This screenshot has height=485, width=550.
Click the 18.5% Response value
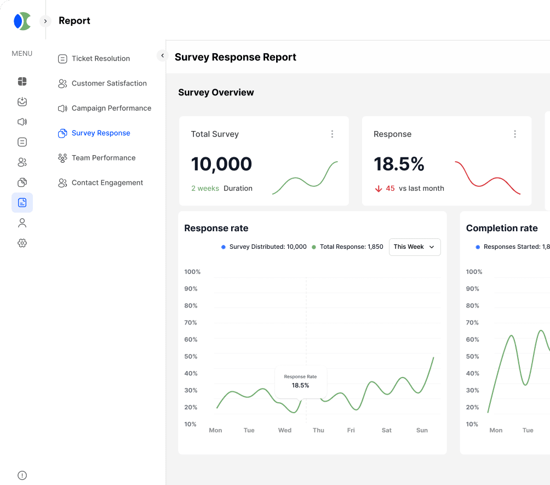(x=399, y=164)
